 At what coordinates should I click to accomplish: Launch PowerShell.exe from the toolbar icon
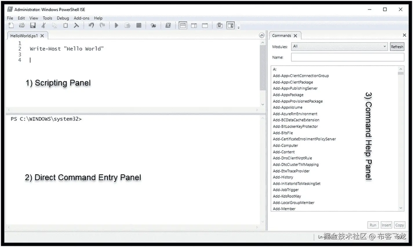coord(168,25)
